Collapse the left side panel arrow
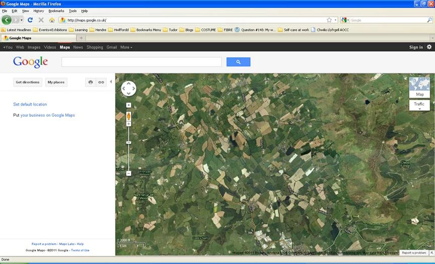 pyautogui.click(x=111, y=82)
